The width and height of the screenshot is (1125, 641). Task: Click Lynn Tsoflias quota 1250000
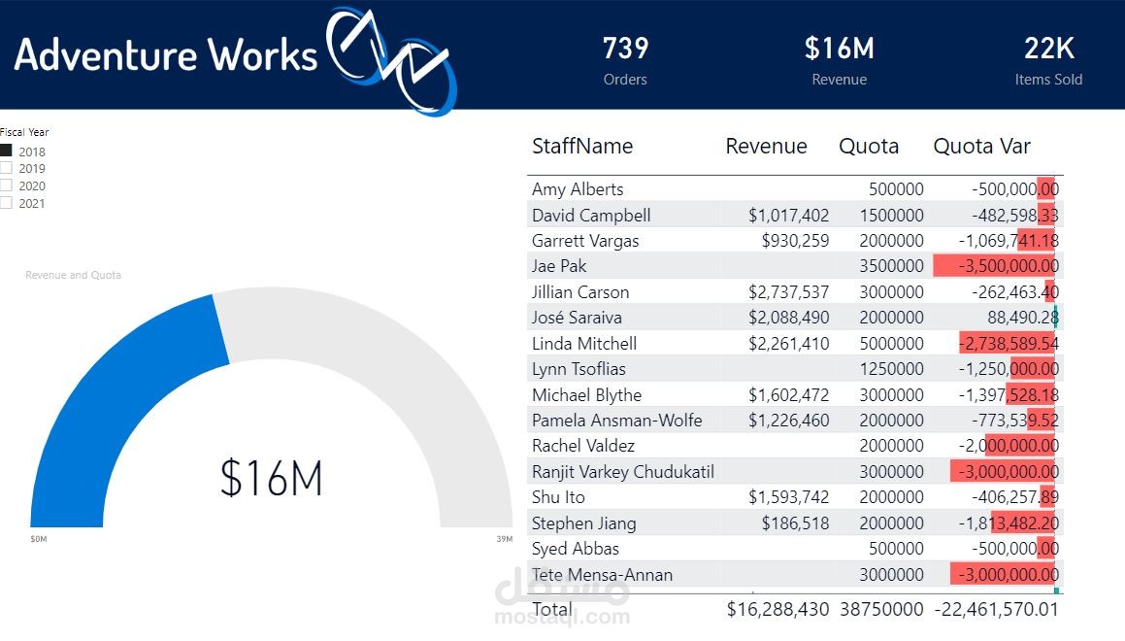[891, 368]
